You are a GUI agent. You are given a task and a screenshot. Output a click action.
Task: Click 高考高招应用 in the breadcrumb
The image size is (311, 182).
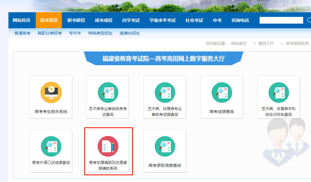tap(297, 43)
